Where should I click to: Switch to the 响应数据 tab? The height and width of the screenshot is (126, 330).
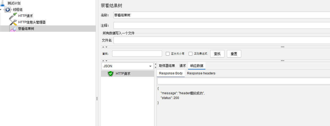197,66
